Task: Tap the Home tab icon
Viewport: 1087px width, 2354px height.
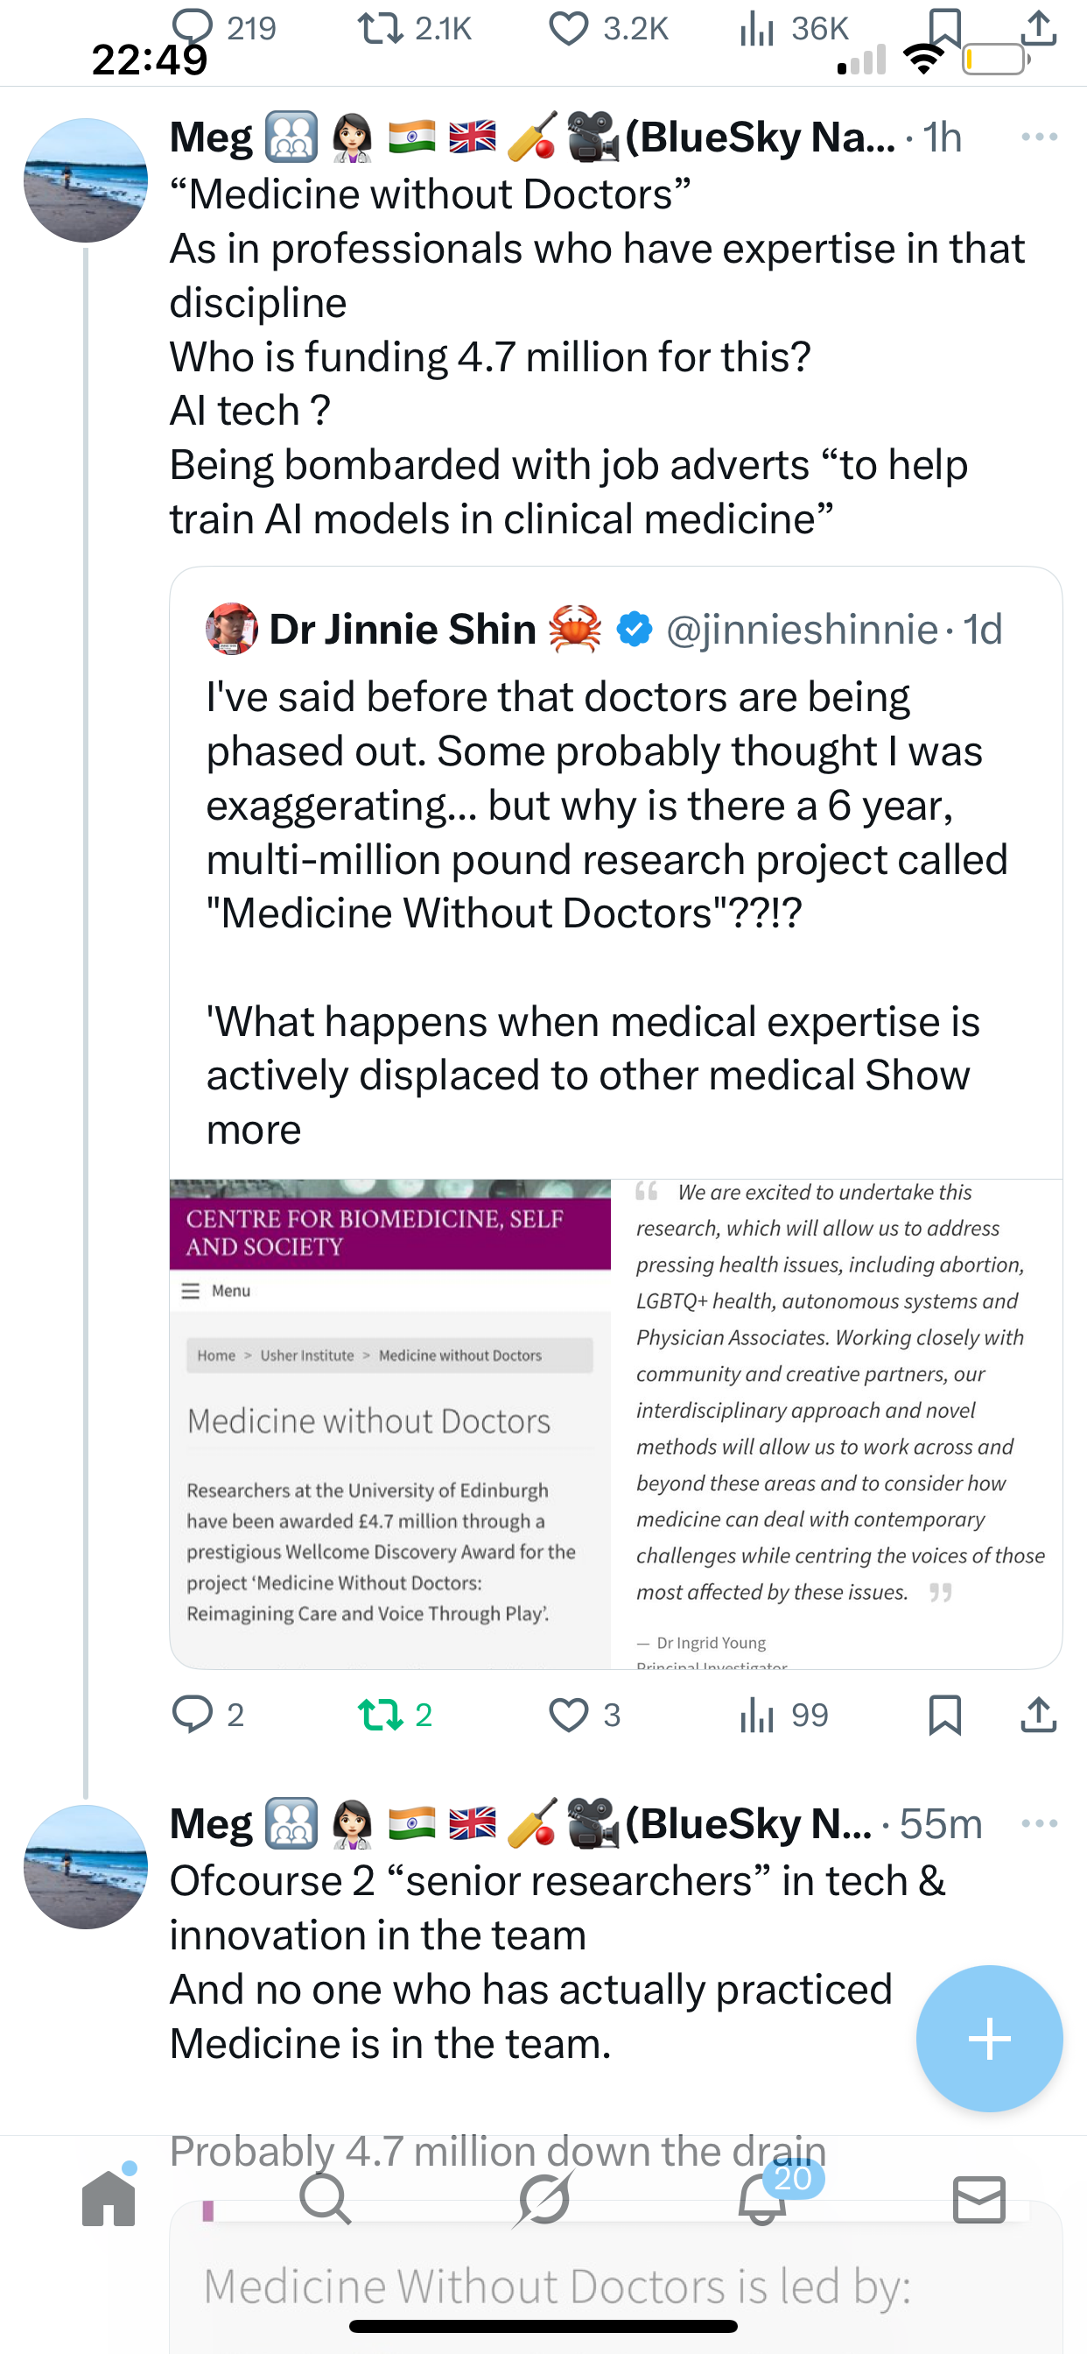Action: tap(109, 2198)
